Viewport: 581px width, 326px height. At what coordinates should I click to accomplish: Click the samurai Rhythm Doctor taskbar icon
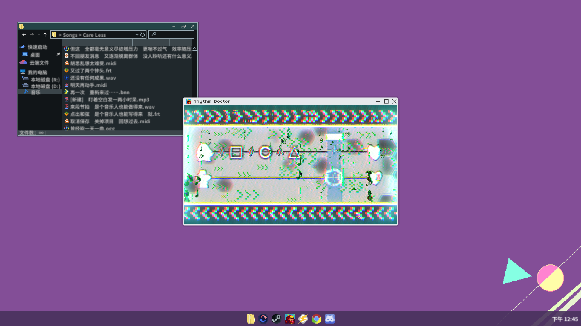click(290, 319)
